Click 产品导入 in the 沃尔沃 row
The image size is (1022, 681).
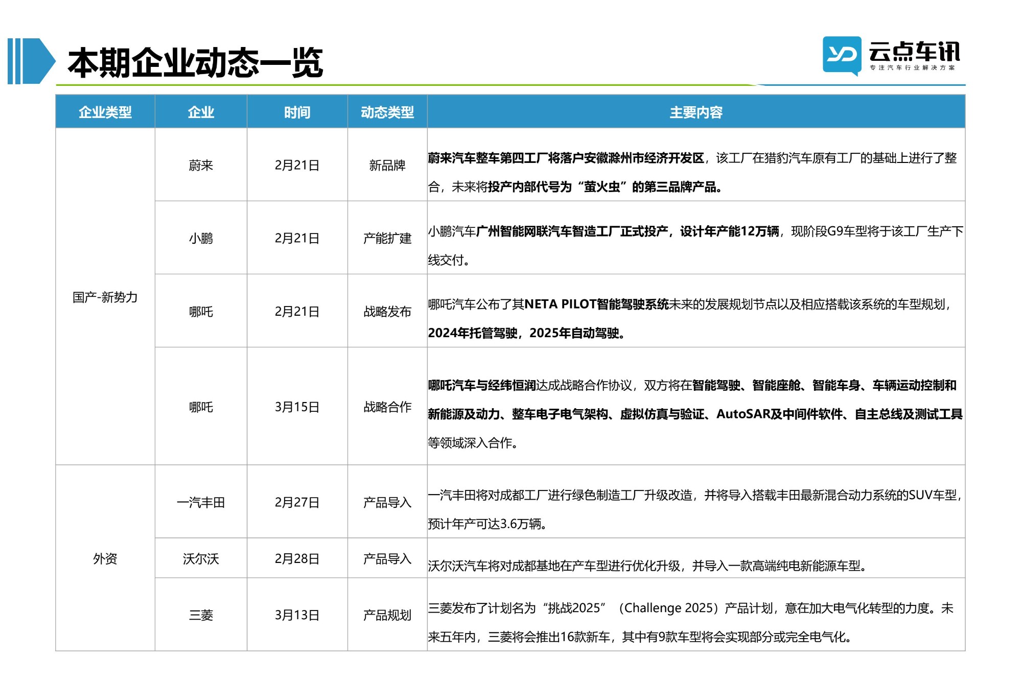click(387, 558)
